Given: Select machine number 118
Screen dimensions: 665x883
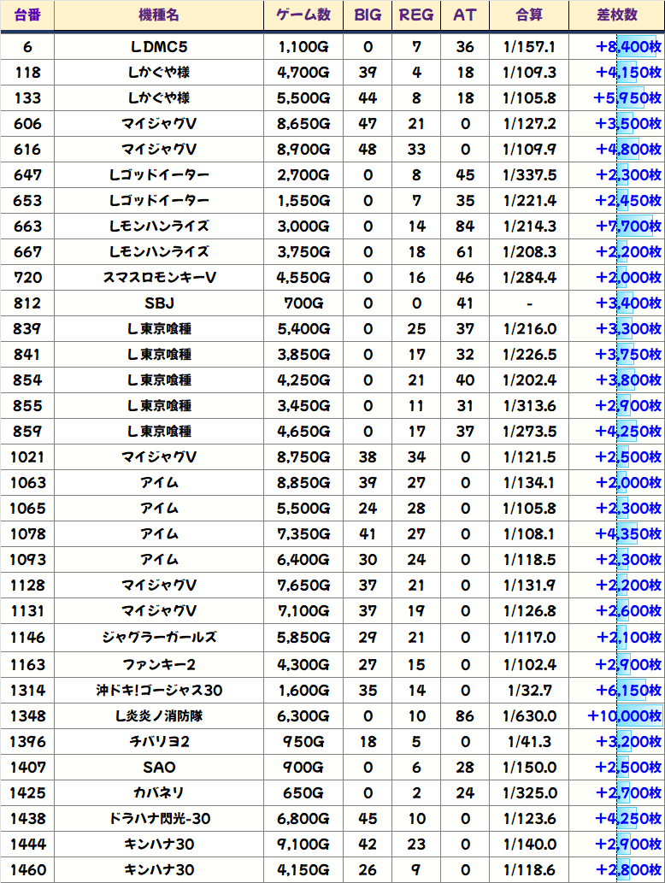Looking at the screenshot, I should tap(27, 72).
